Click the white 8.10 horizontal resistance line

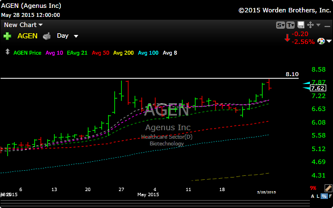coord(149,78)
